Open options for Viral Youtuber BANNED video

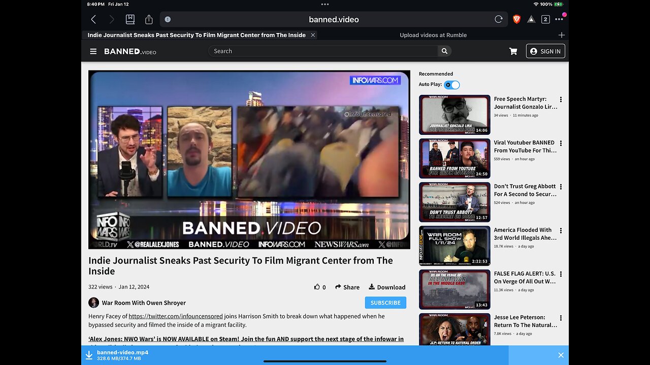pos(561,143)
